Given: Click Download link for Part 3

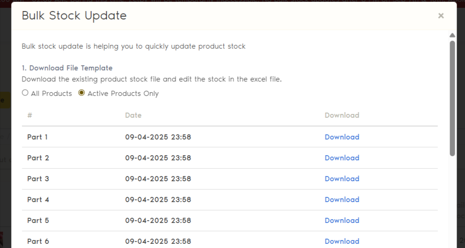Looking at the screenshot, I should click(x=342, y=178).
